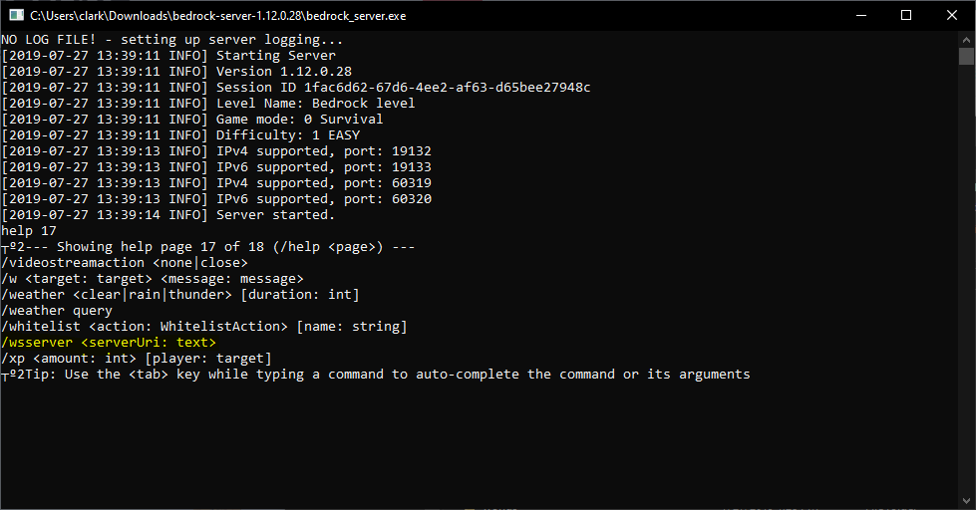Click the /xp amount command line
Viewport: 976px width, 510px height.
pos(136,359)
